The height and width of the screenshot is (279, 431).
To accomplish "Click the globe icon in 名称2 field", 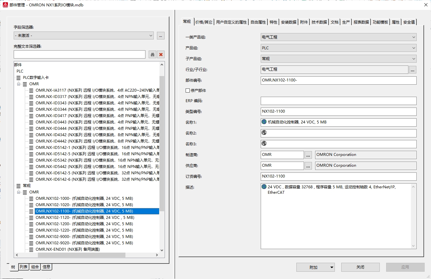I will tap(264, 133).
